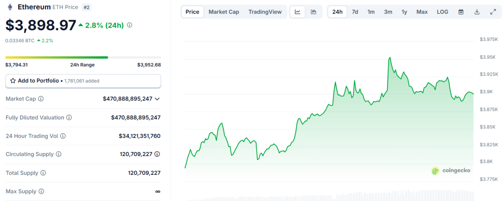Screen dimensions: 503x201
Task: Choose the Max time range
Action: point(422,12)
